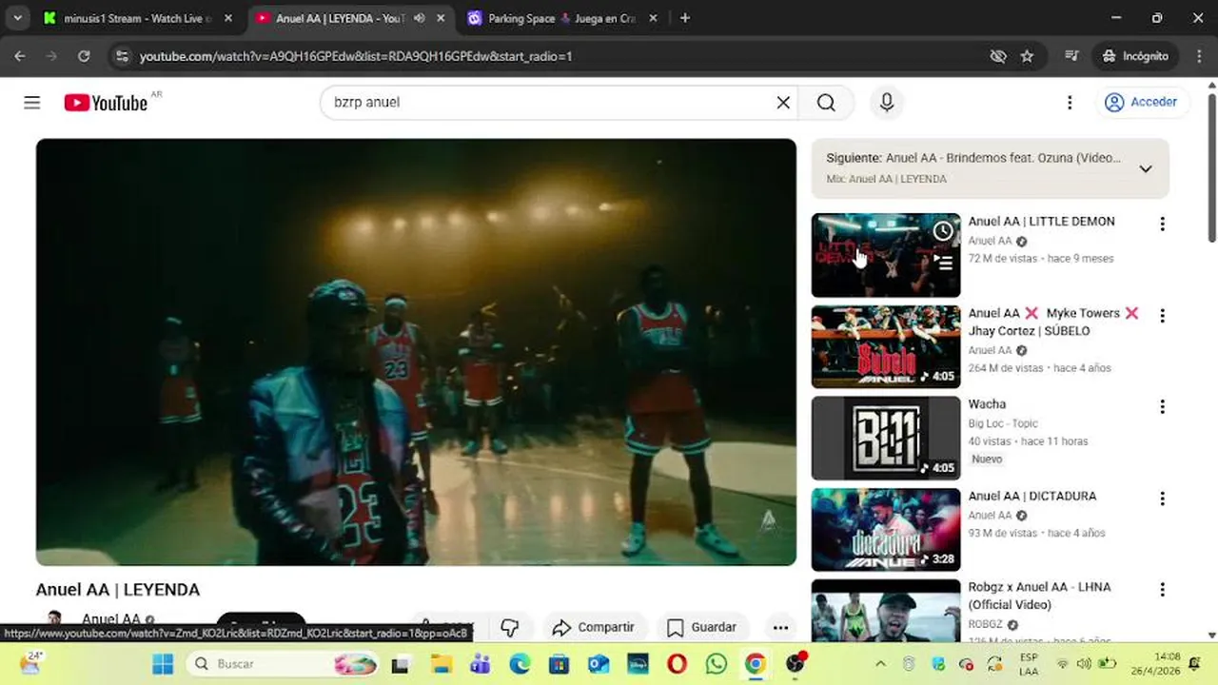Open third-party cookies blocked eye icon
This screenshot has height=685, width=1218.
[x=998, y=56]
